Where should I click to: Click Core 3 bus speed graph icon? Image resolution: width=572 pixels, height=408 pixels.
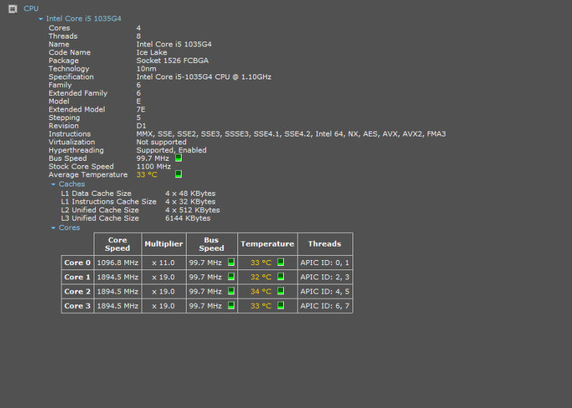231,306
